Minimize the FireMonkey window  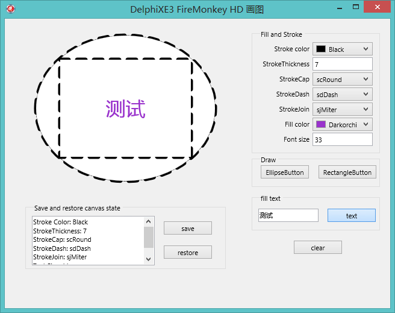click(x=340, y=8)
